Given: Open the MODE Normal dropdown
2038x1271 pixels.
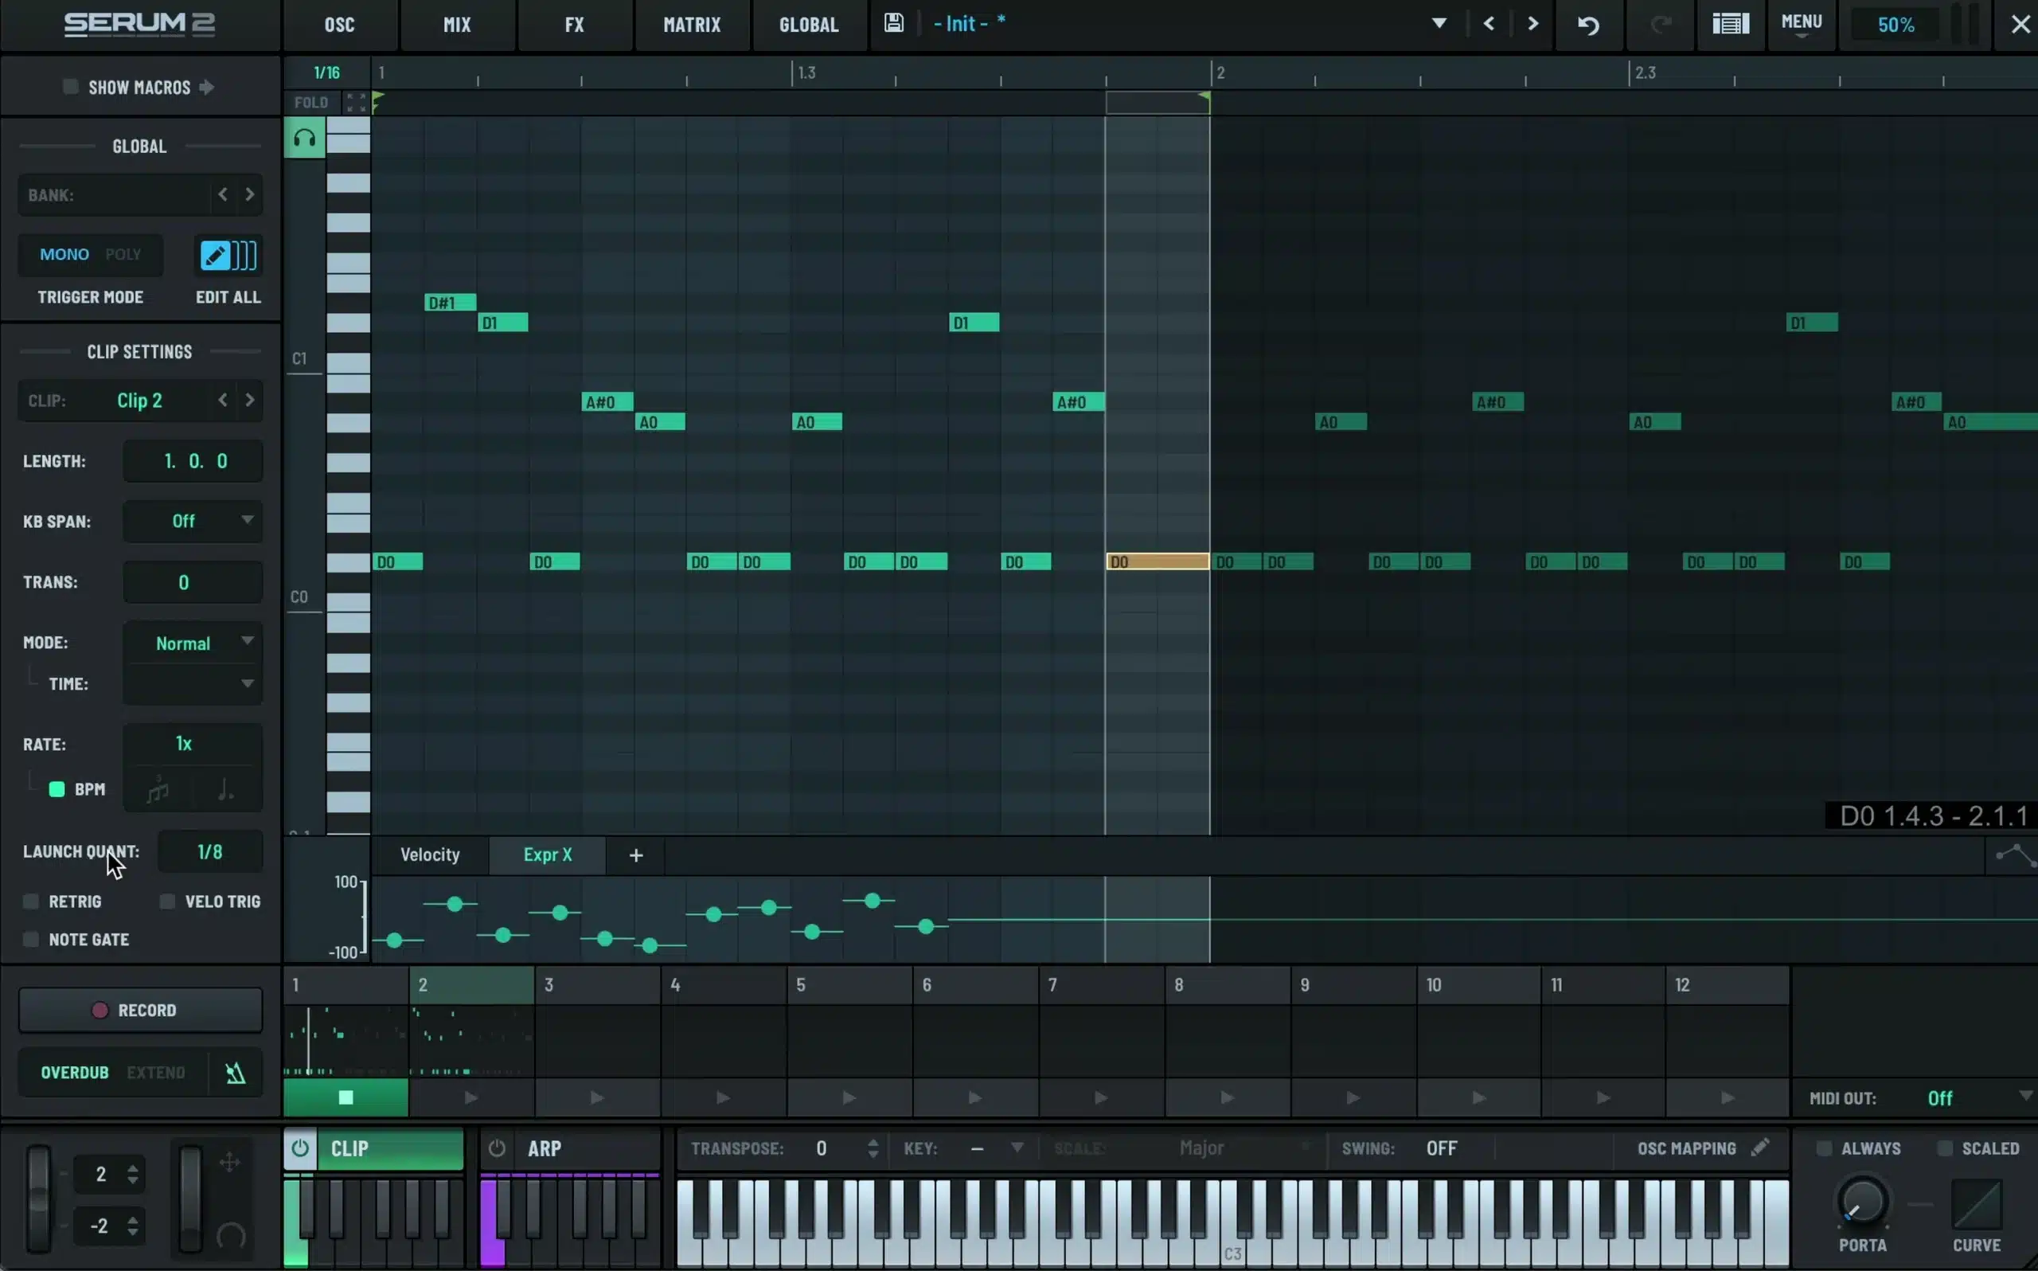Looking at the screenshot, I should [x=193, y=643].
